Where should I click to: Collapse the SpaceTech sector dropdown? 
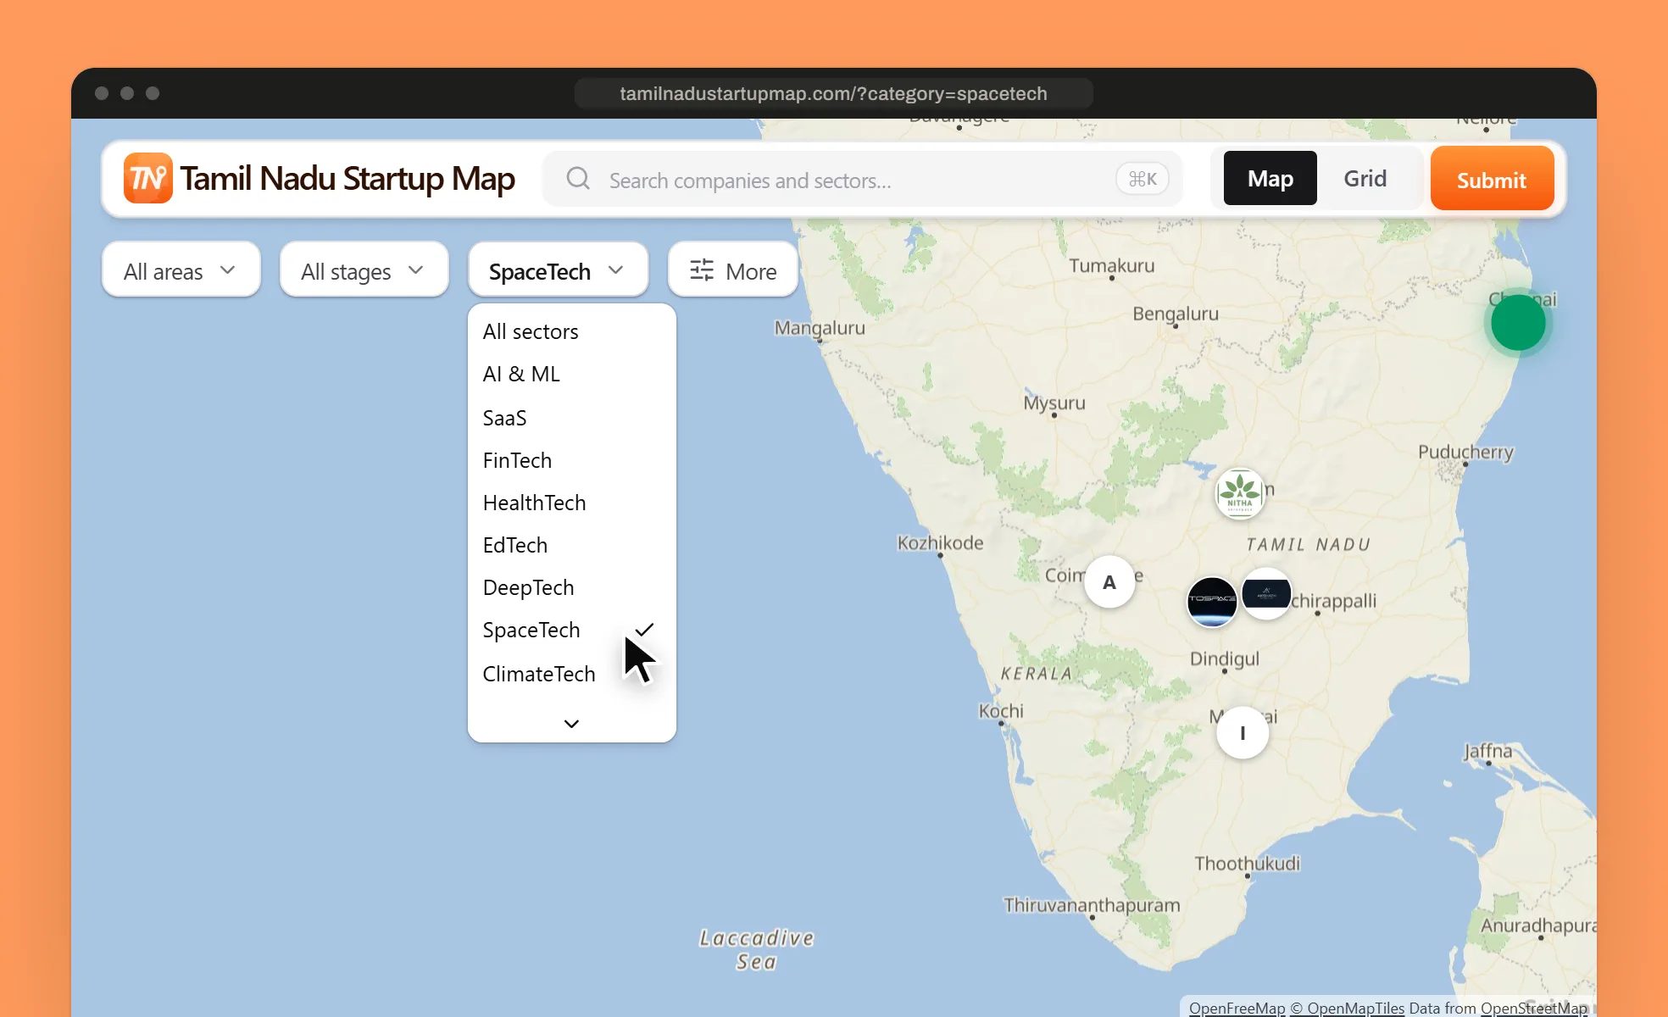point(558,270)
